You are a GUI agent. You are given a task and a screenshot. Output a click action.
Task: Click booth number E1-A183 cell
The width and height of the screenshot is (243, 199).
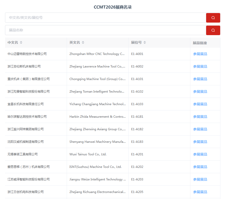(x=137, y=142)
